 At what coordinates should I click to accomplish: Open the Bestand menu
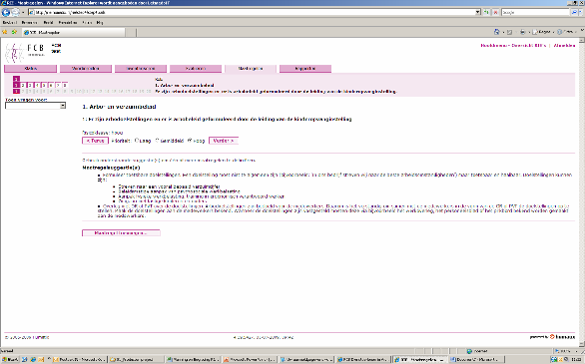(x=10, y=22)
